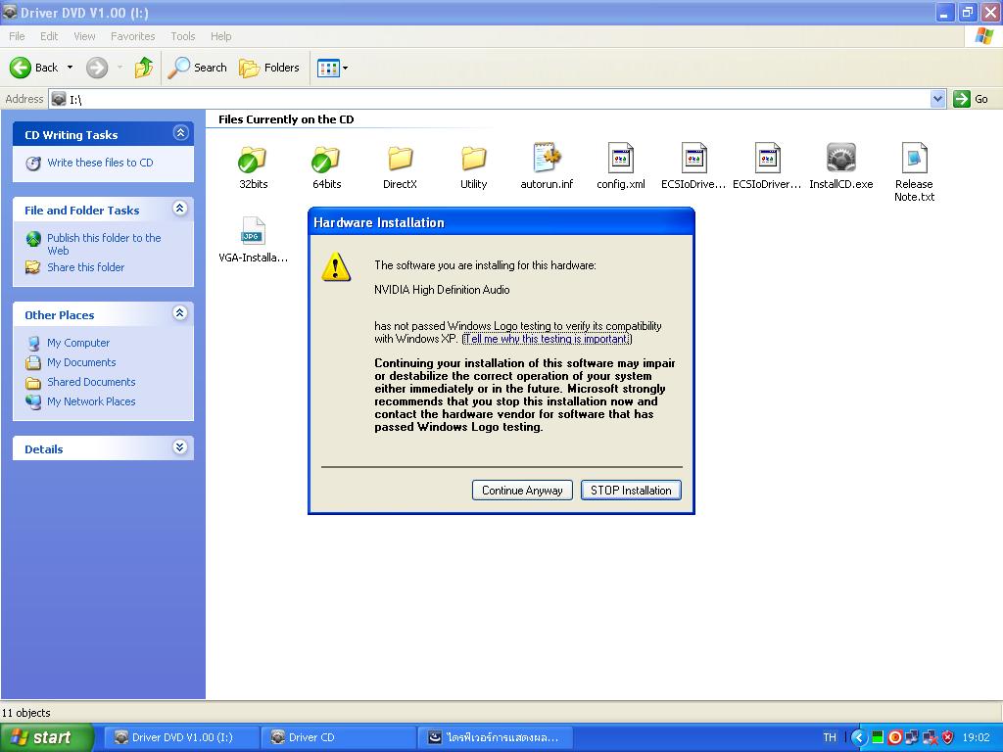Switch to Driver DVD V1.00 (I:) taskbar button
Viewport: 1003px width, 752px height.
pyautogui.click(x=181, y=738)
